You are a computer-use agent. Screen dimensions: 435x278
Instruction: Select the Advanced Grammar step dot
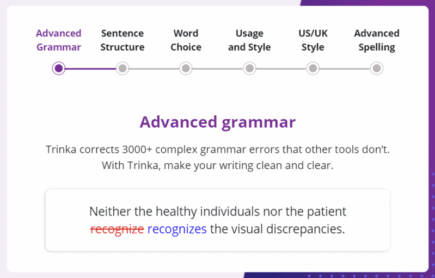pos(59,68)
